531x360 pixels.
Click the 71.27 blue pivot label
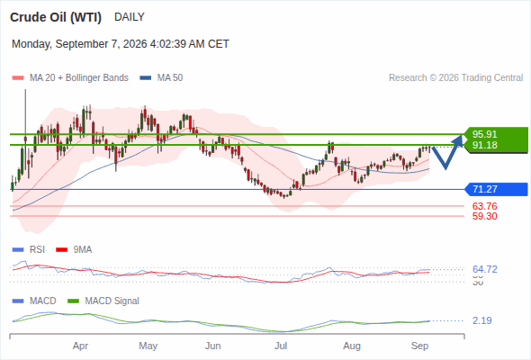[x=497, y=189]
